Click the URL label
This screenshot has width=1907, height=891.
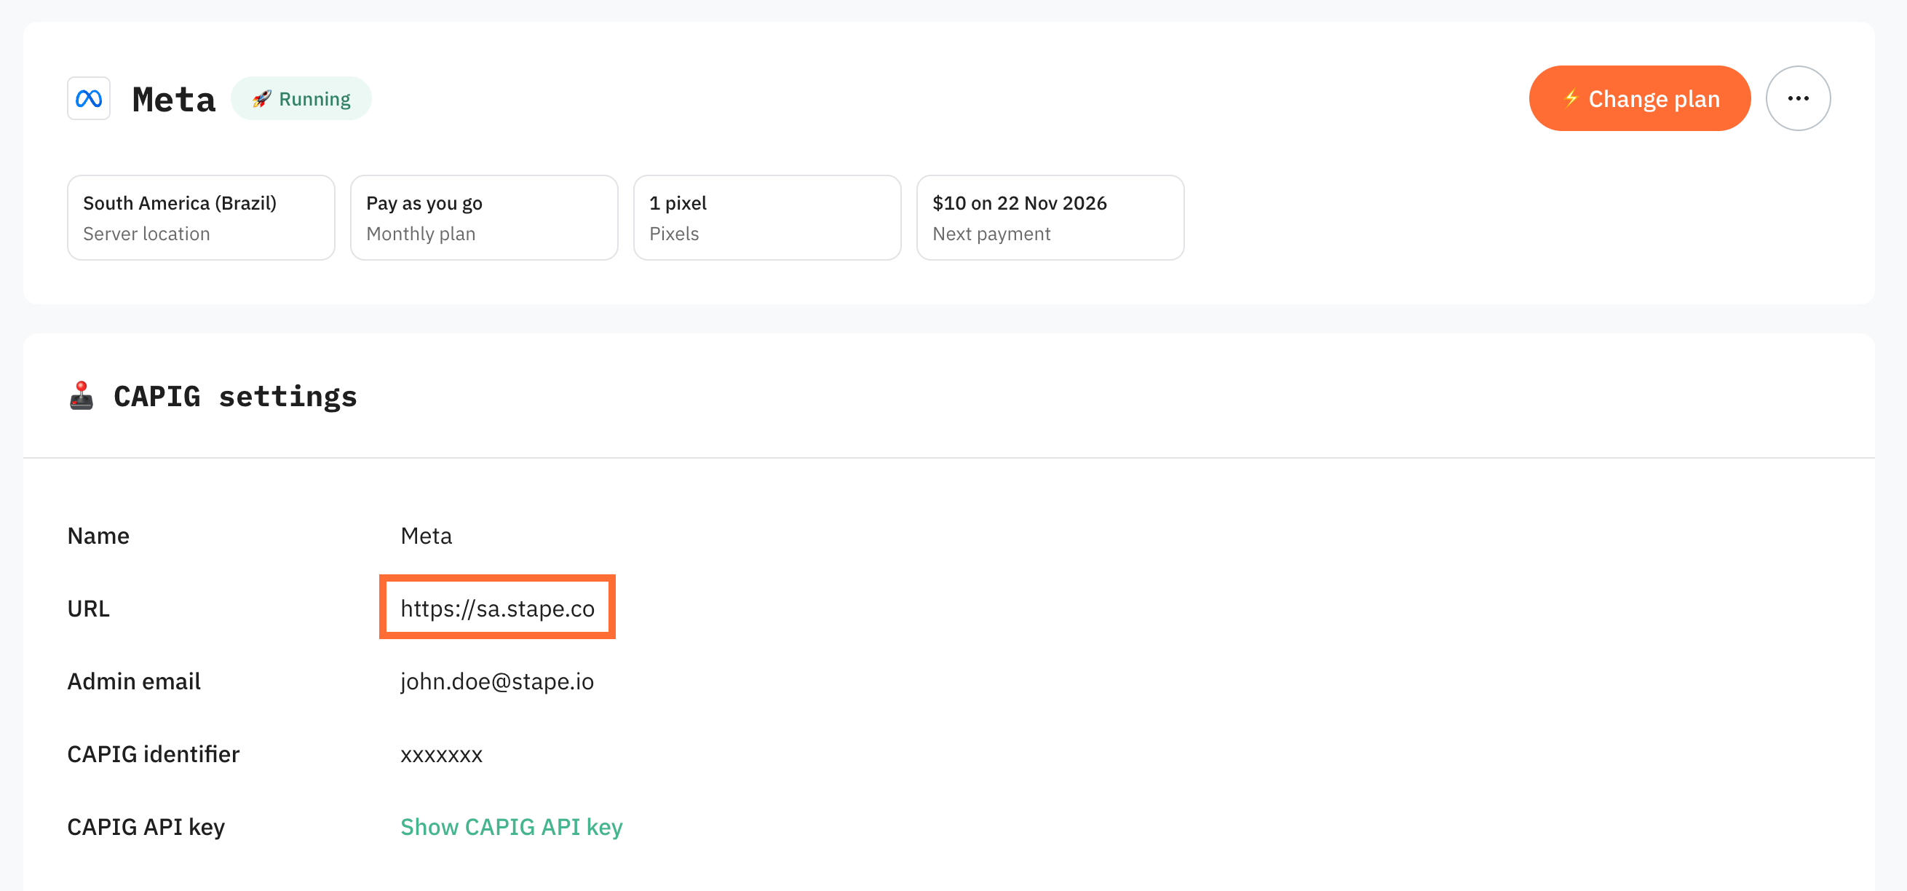pos(88,608)
